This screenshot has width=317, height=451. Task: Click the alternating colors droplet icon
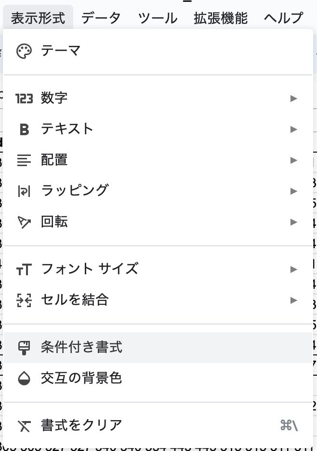[x=24, y=379]
